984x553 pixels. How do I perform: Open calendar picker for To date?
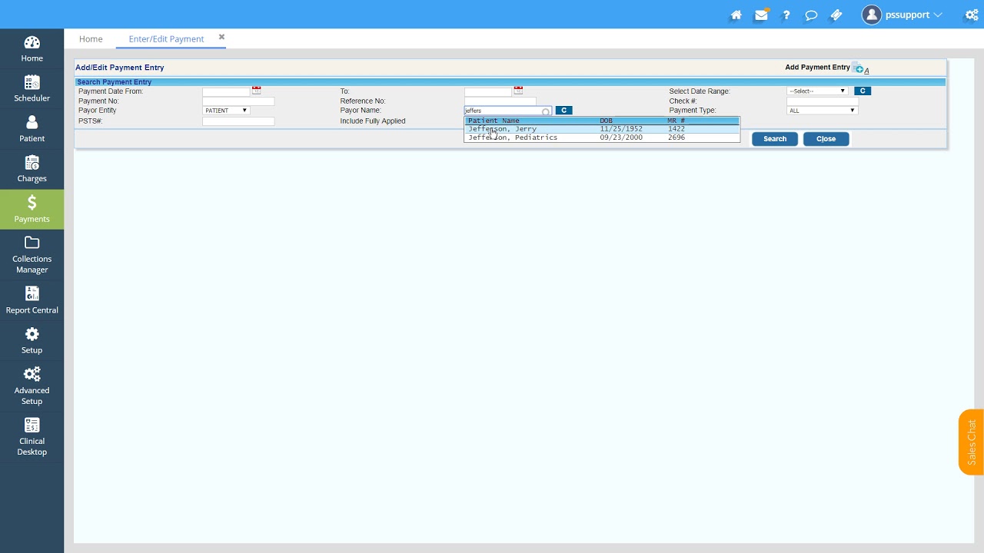point(518,90)
